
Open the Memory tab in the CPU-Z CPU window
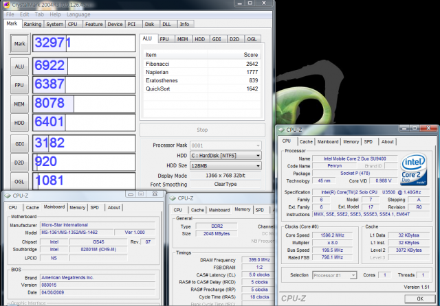pos(351,141)
